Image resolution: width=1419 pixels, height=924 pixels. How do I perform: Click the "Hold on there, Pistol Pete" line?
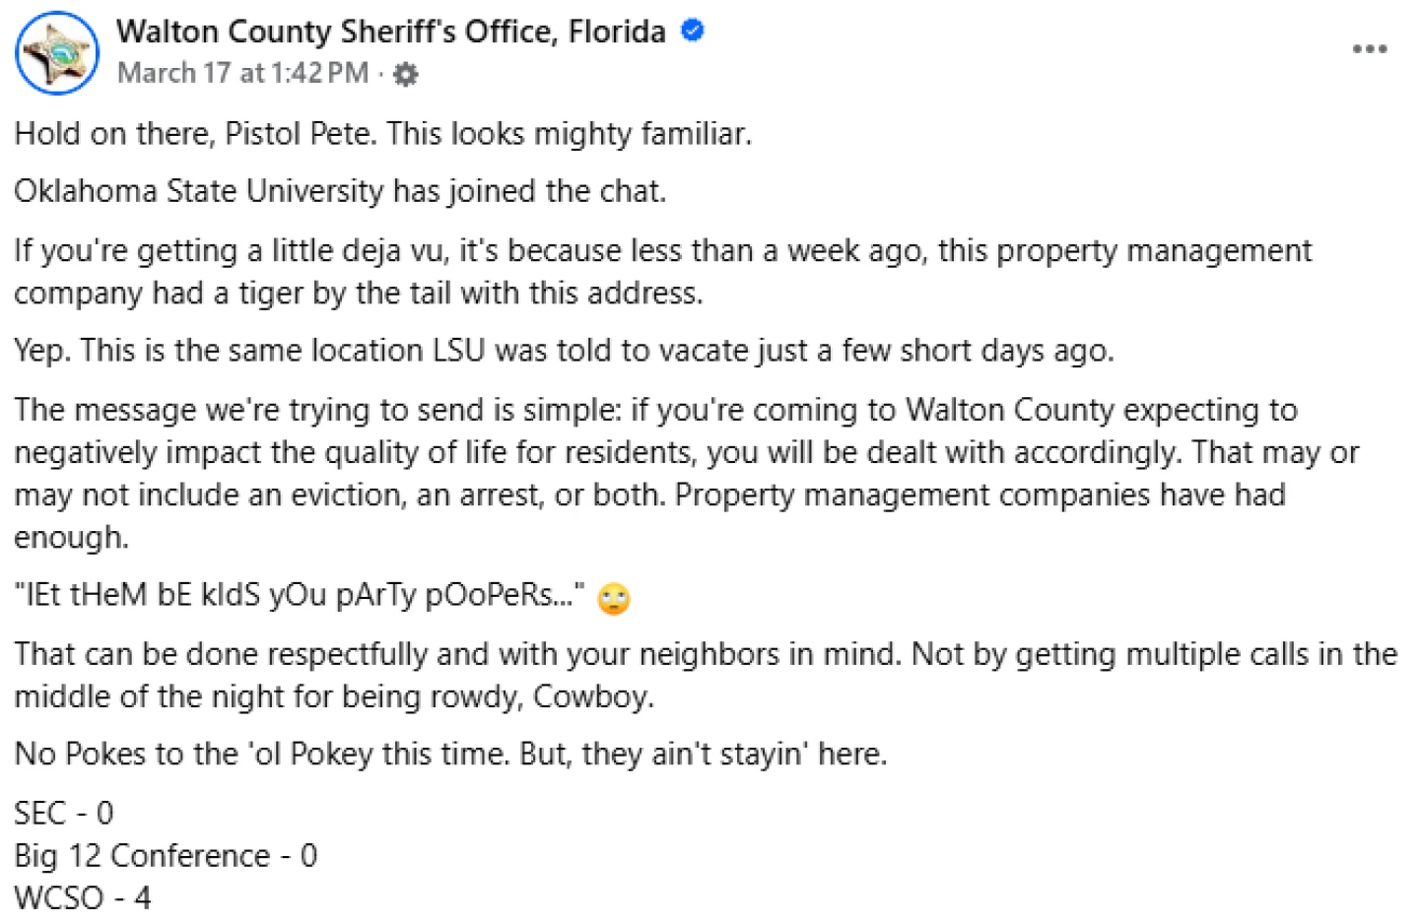[x=382, y=134]
